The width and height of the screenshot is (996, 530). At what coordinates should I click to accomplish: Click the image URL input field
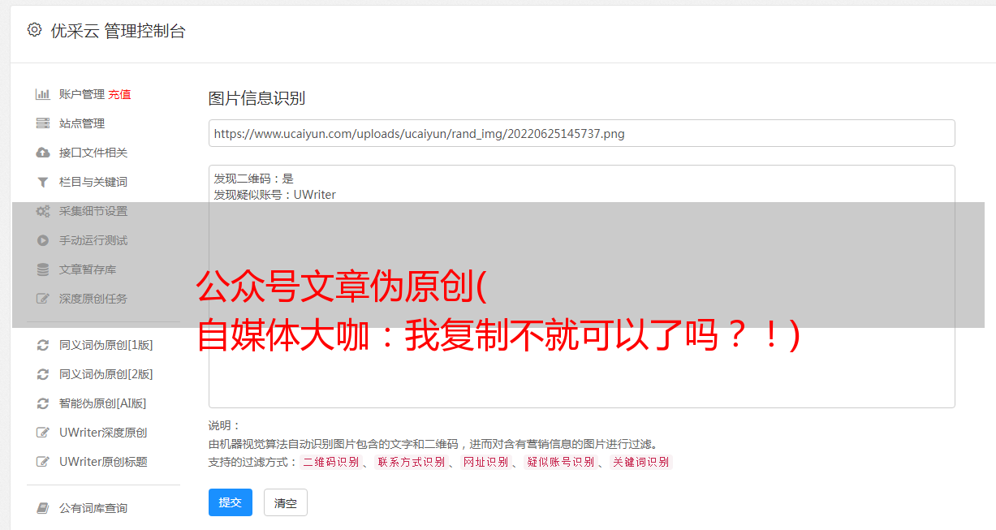click(581, 133)
